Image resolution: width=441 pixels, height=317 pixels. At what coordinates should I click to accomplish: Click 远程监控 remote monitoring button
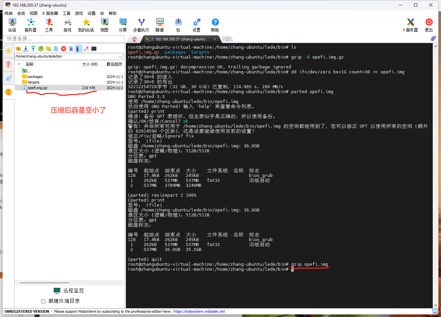pyautogui.click(x=69, y=291)
